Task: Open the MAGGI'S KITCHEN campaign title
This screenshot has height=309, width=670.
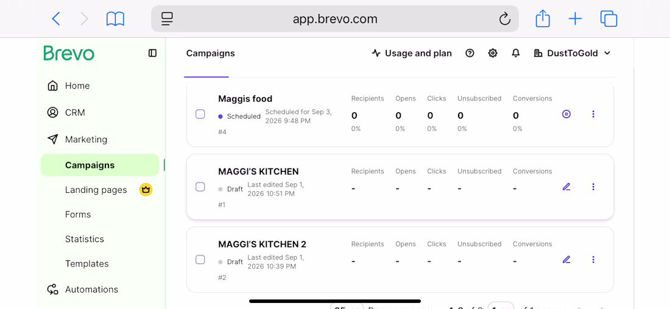Action: (258, 172)
